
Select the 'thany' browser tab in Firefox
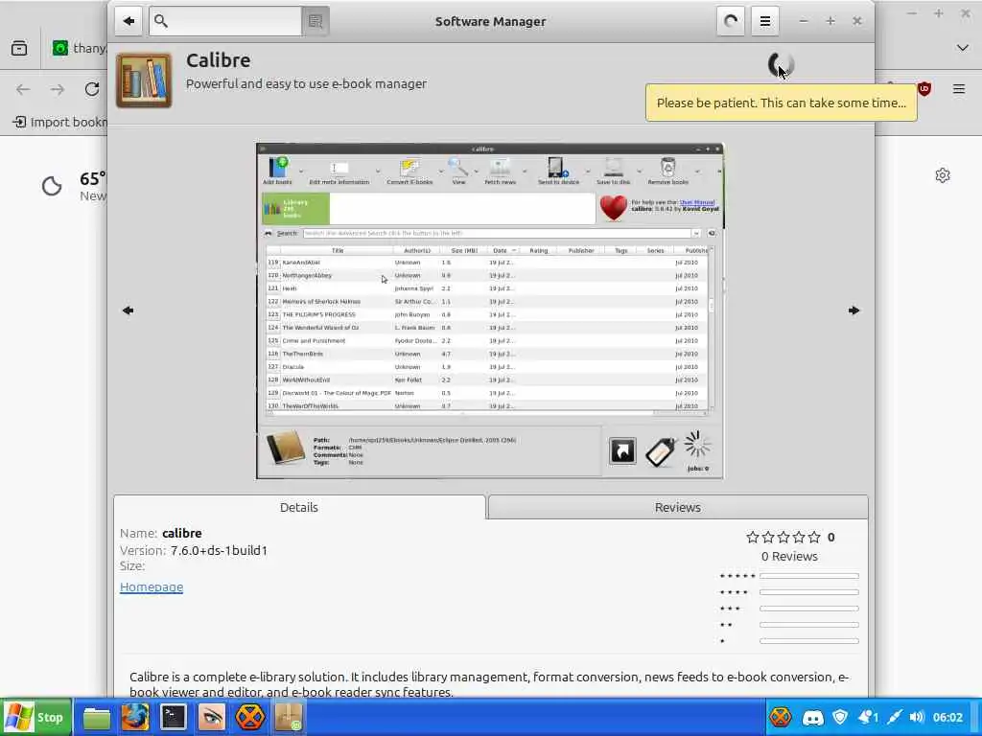coord(79,48)
